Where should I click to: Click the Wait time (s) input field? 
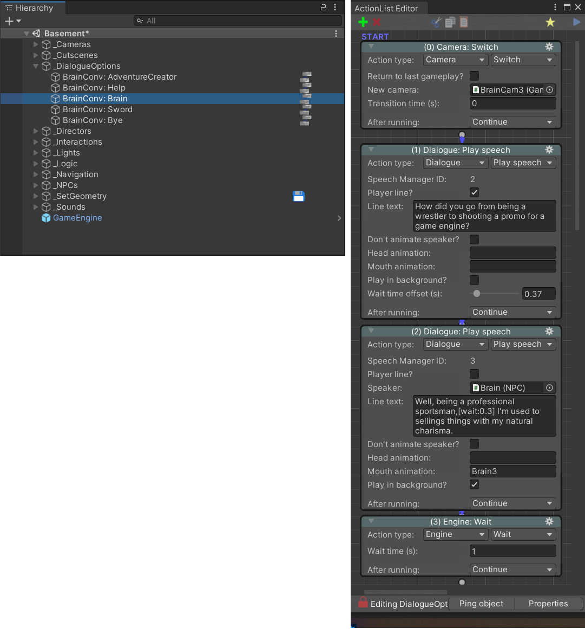click(x=512, y=551)
